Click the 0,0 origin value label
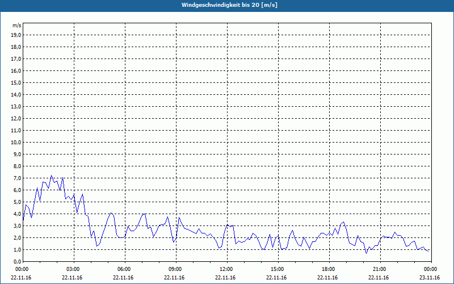This screenshot has height=284, width=454. pyautogui.click(x=17, y=262)
